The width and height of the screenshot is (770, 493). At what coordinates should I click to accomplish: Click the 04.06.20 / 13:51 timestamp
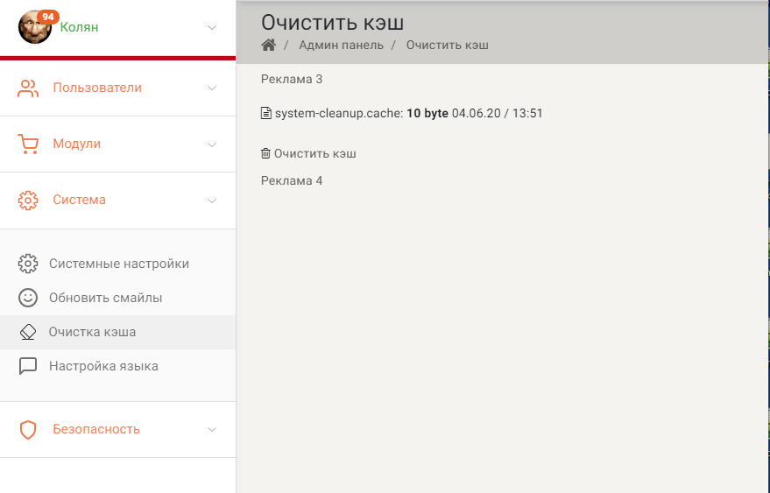[498, 114]
